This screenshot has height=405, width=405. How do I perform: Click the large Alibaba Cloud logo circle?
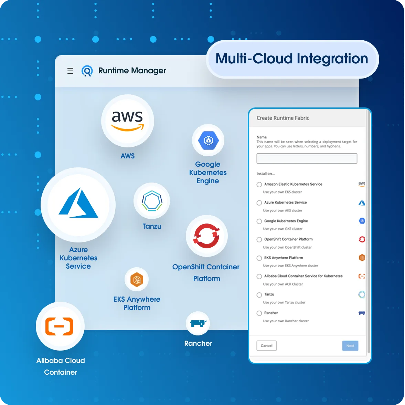click(60, 326)
